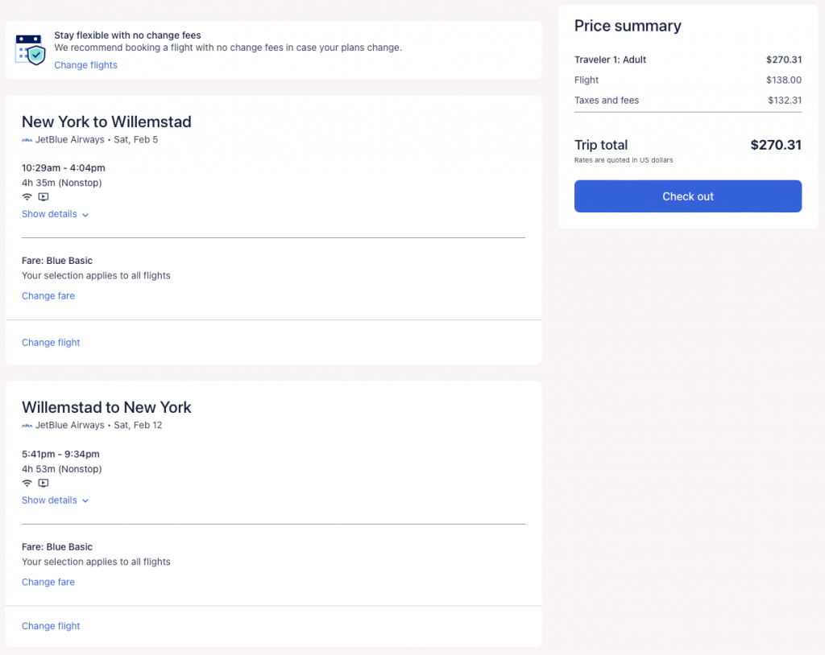Click the New York to Willemstad heading
825x655 pixels.
106,122
